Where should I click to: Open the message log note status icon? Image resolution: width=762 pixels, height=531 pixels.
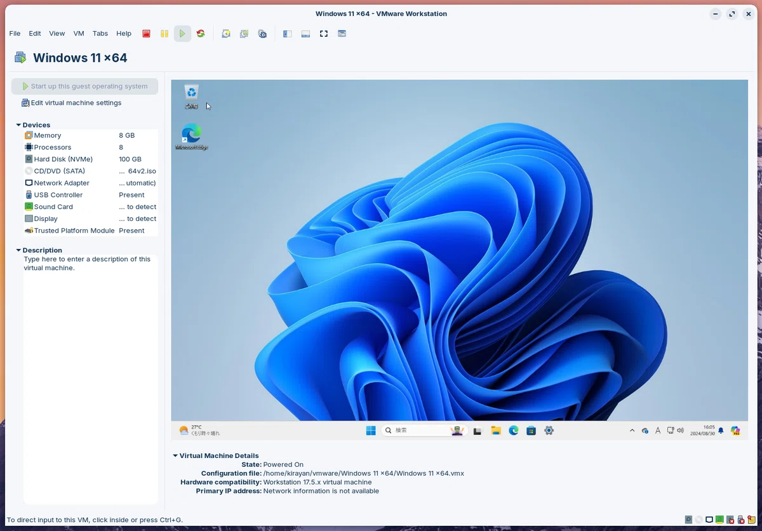[x=752, y=520]
